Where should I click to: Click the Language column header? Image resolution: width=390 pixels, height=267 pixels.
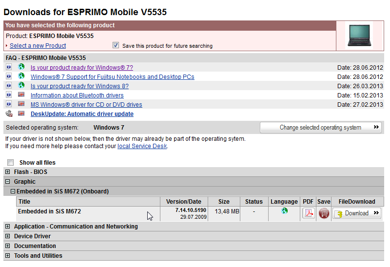[284, 202]
